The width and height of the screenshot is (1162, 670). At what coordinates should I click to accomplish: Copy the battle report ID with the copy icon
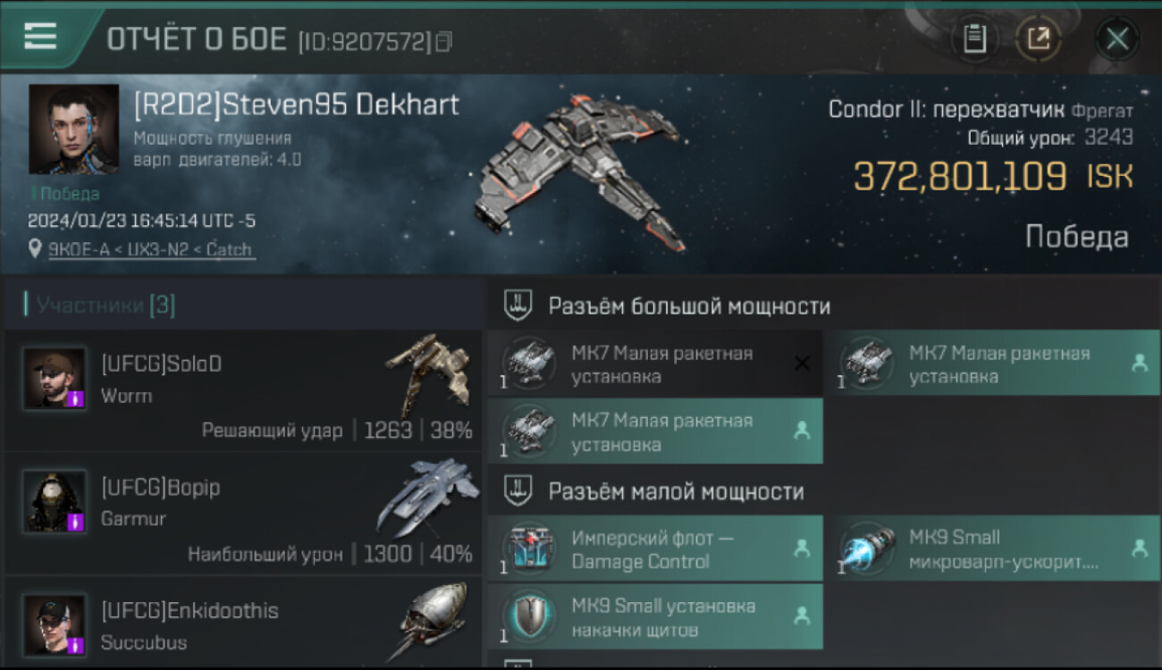coord(443,41)
